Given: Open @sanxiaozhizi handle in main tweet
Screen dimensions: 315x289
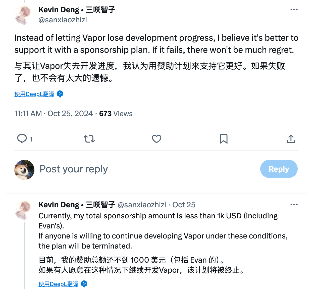Looking at the screenshot, I should coord(63,20).
